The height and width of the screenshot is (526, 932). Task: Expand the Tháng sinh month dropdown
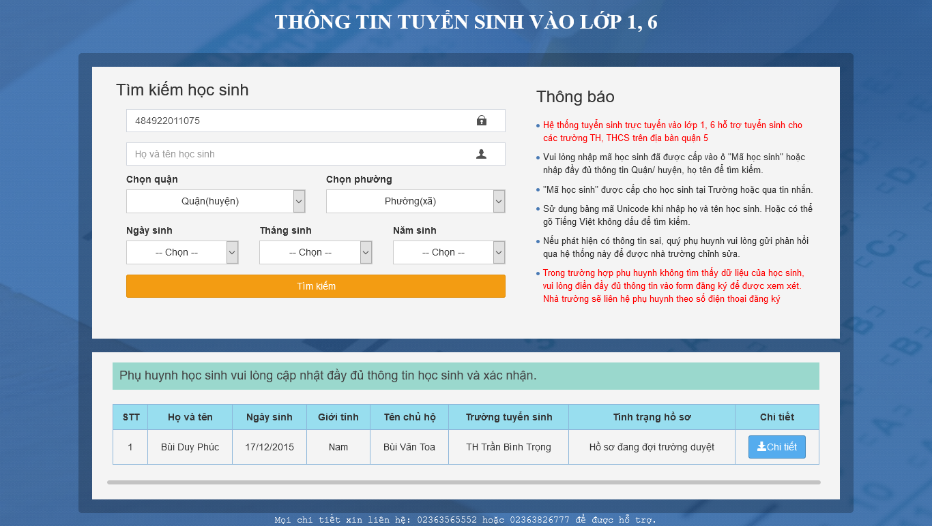(x=315, y=252)
